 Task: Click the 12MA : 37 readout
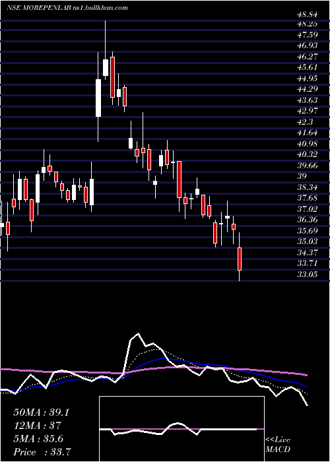pos(37,426)
